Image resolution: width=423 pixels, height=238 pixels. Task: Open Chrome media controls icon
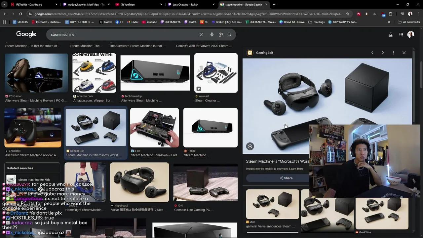click(402, 14)
